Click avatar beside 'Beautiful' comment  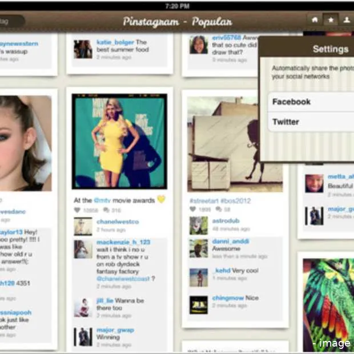click(314, 183)
